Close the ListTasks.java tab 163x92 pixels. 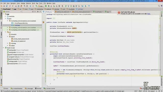[53, 12]
